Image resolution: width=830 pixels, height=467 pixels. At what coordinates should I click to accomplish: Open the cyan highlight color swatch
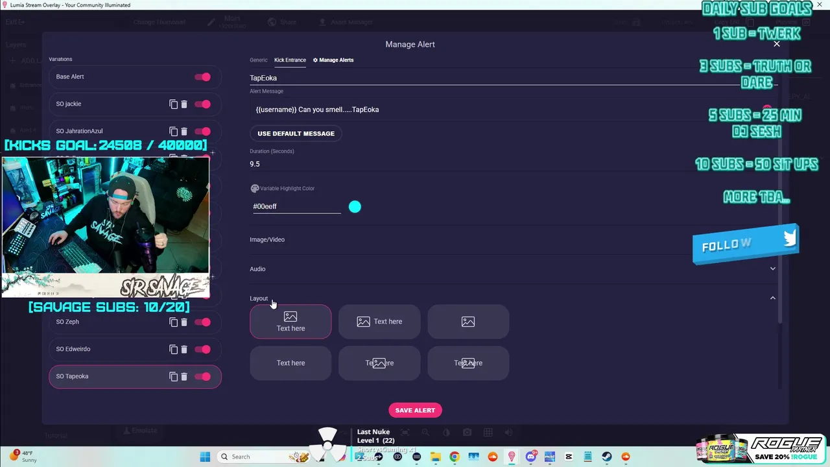pyautogui.click(x=355, y=206)
